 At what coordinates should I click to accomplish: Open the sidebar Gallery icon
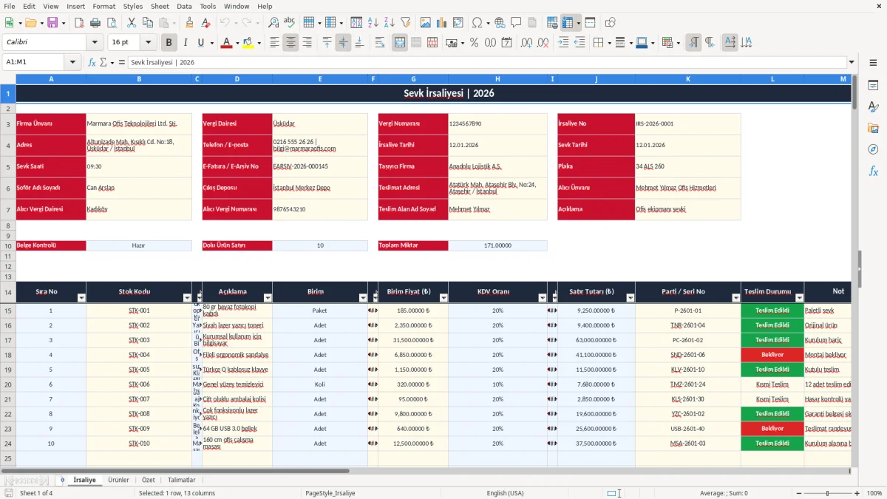pos(873,128)
